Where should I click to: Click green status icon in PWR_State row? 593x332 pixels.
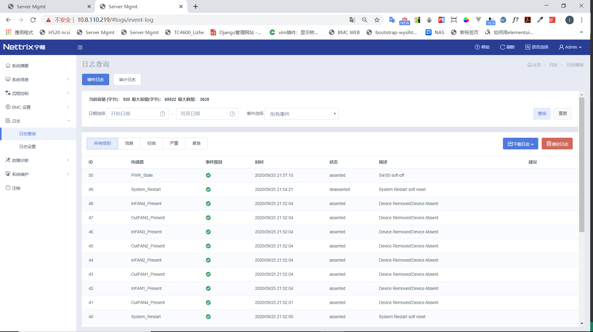click(x=208, y=175)
